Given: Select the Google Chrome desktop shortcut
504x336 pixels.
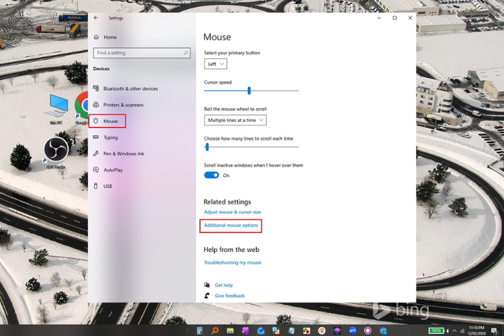Looking at the screenshot, I should pyautogui.click(x=82, y=109).
